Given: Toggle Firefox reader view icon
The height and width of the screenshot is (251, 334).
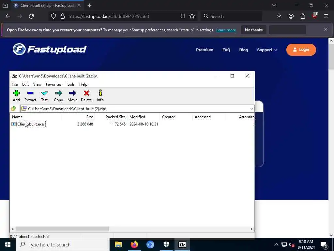Looking at the screenshot, I should 183,16.
